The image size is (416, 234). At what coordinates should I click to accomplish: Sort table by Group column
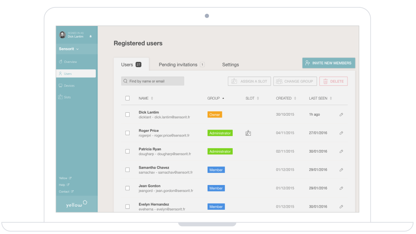point(216,98)
